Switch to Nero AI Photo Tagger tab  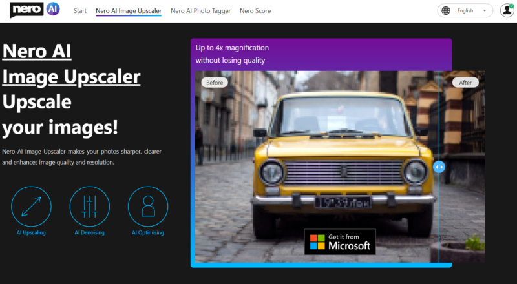(200, 11)
